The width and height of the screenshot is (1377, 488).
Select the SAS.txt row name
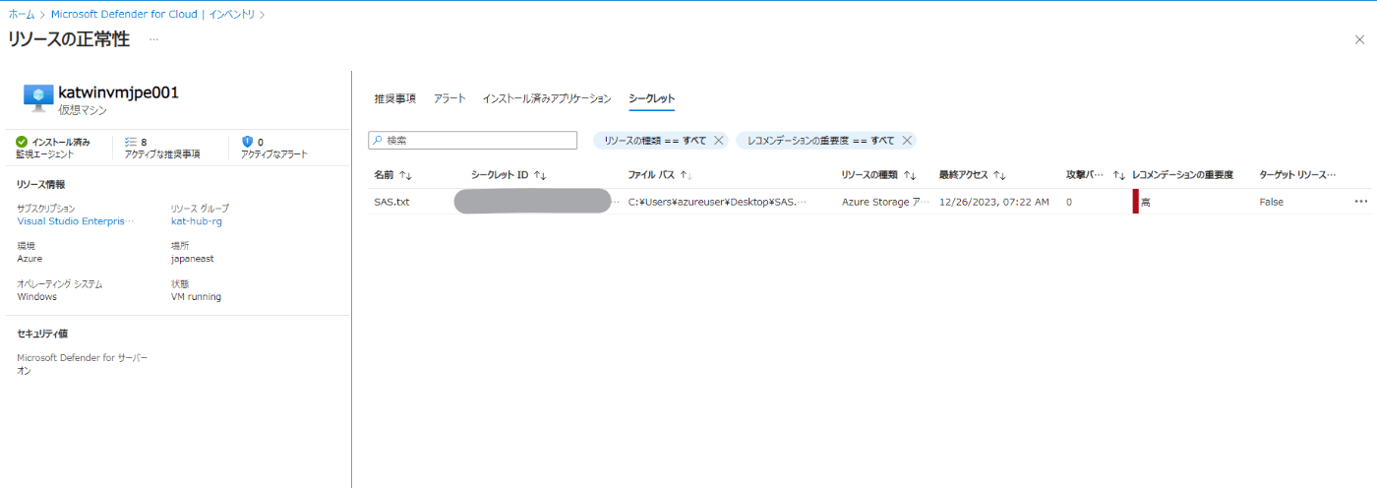click(x=390, y=202)
